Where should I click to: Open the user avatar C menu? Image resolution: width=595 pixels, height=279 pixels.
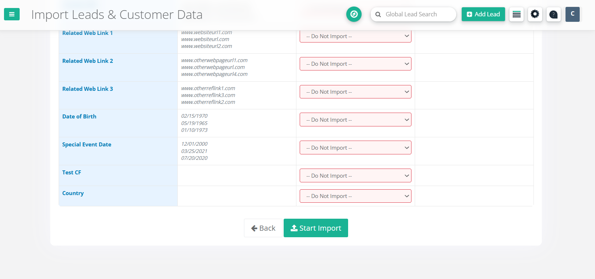[x=572, y=14]
